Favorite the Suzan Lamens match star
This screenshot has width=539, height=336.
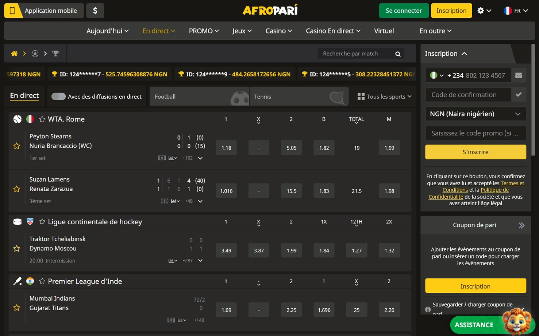pos(17,189)
